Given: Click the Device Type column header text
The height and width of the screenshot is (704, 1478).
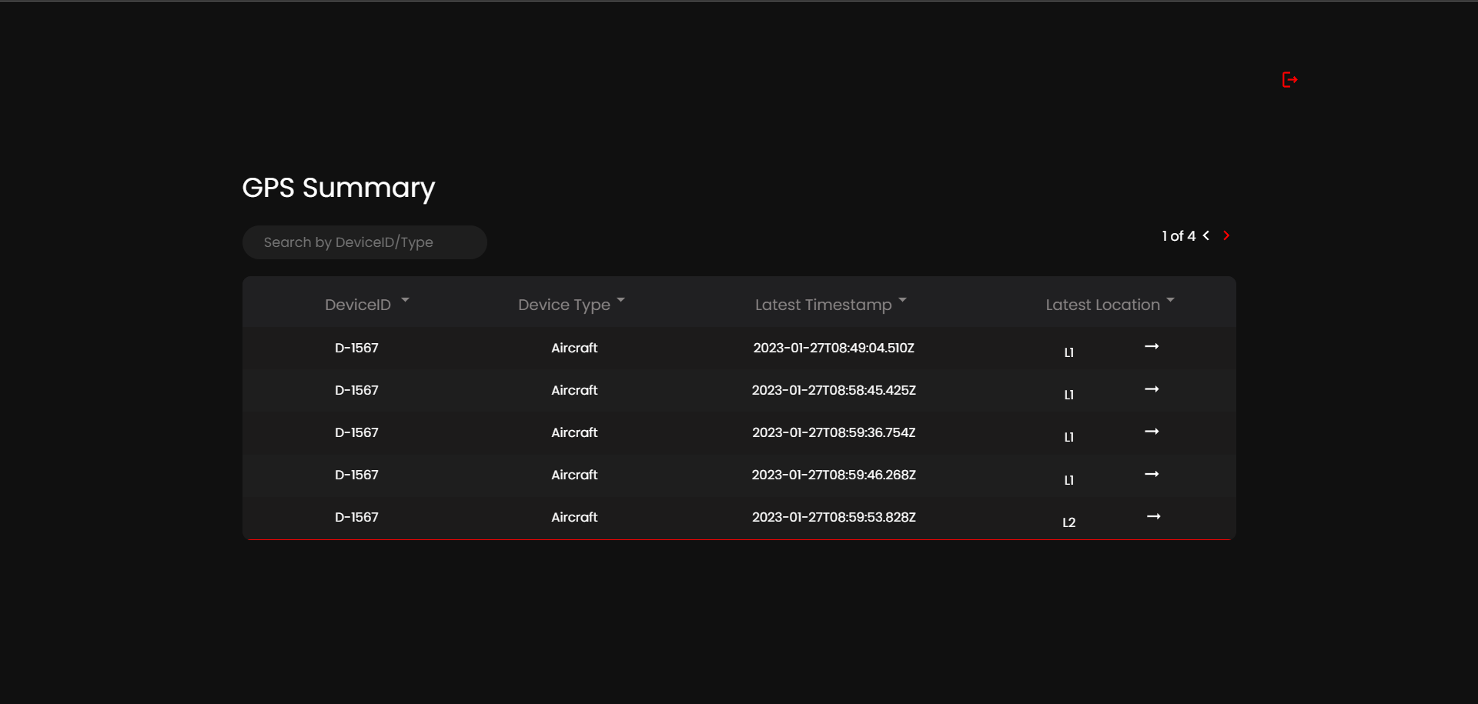Looking at the screenshot, I should coord(564,305).
